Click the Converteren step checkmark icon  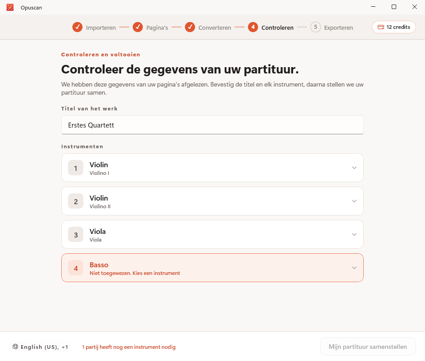190,27
